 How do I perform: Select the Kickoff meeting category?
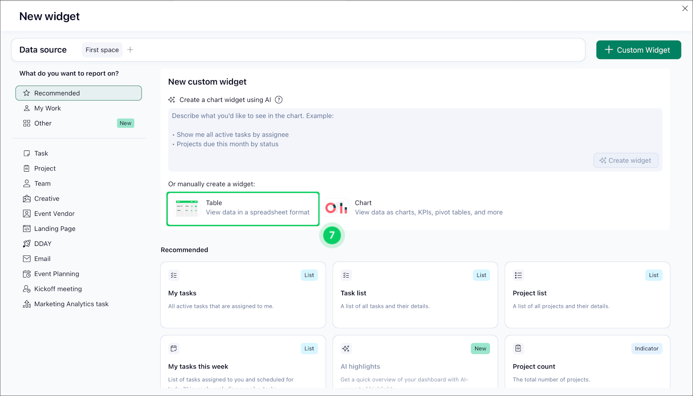click(x=58, y=289)
